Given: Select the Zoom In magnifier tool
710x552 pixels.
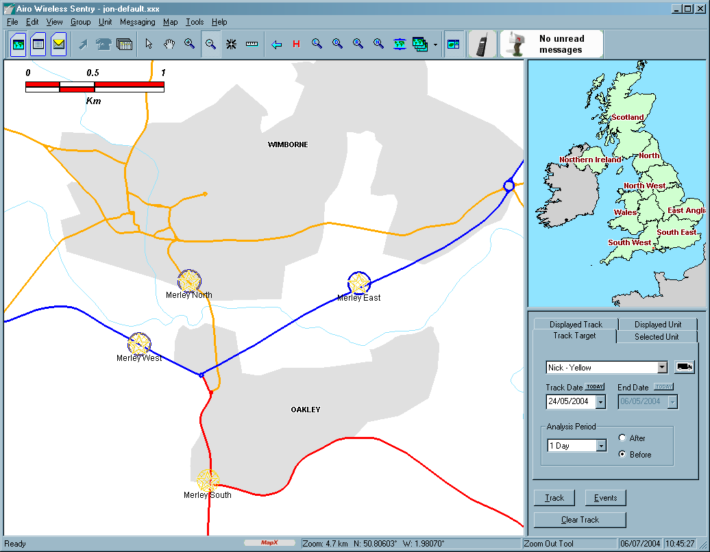Looking at the screenshot, I should coord(189,44).
